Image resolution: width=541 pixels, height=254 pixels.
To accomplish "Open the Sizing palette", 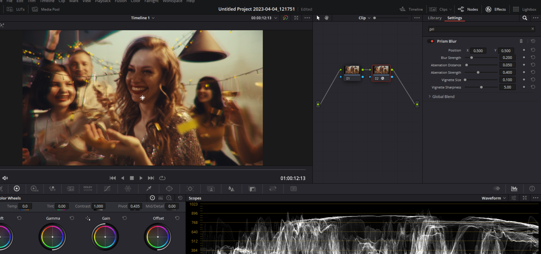I will (273, 189).
